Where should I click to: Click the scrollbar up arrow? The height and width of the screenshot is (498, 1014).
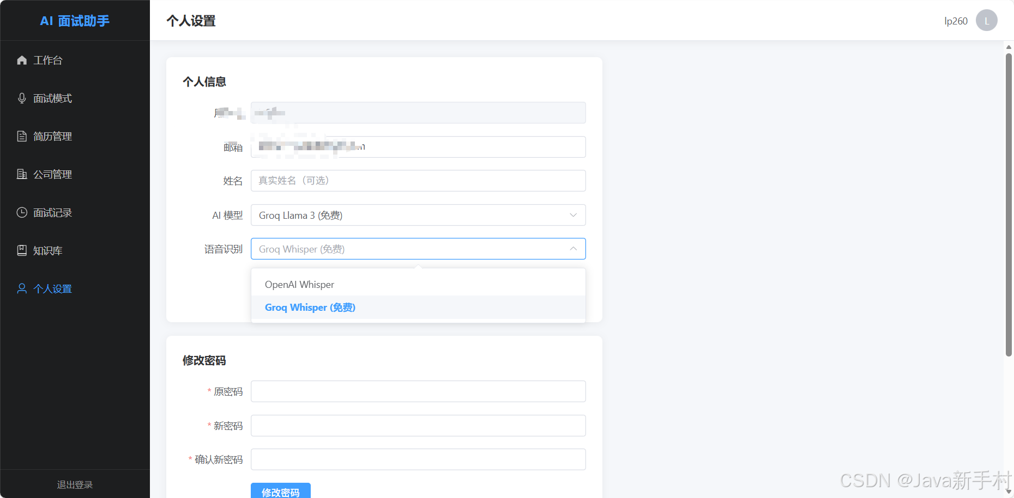tap(1009, 47)
